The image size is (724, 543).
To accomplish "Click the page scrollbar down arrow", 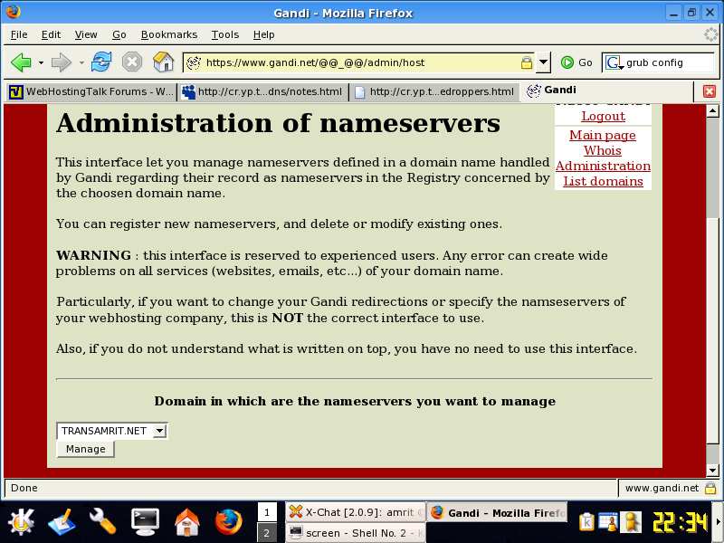I will tap(712, 471).
